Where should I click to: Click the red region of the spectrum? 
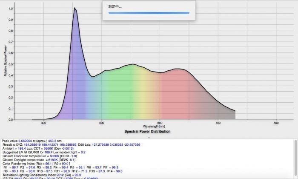179,94
